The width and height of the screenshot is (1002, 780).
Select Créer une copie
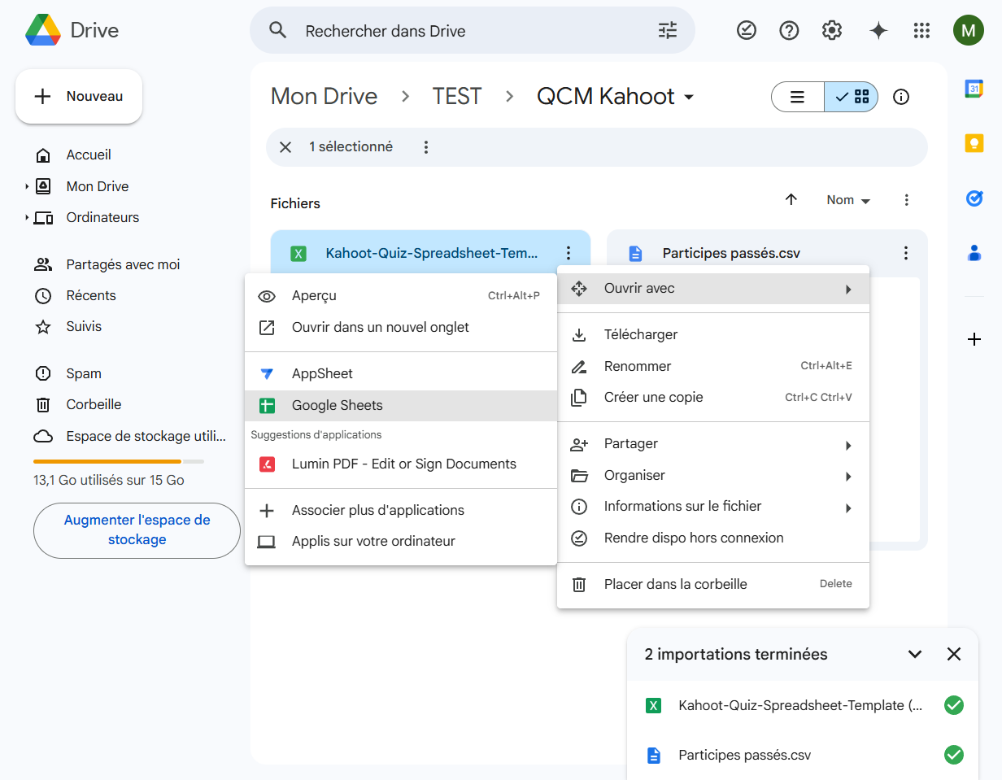click(x=713, y=397)
